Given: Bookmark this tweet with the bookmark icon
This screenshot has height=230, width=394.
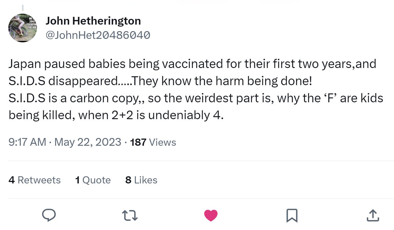Looking at the screenshot, I should pyautogui.click(x=292, y=215).
